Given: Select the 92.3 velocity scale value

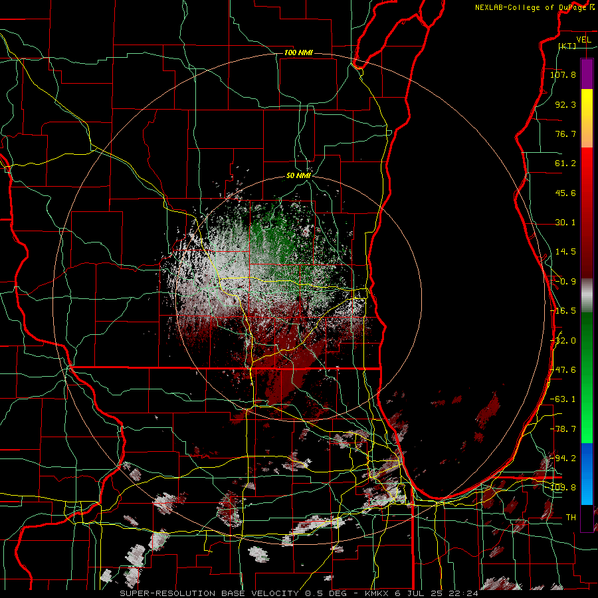Looking at the screenshot, I should pos(565,104).
